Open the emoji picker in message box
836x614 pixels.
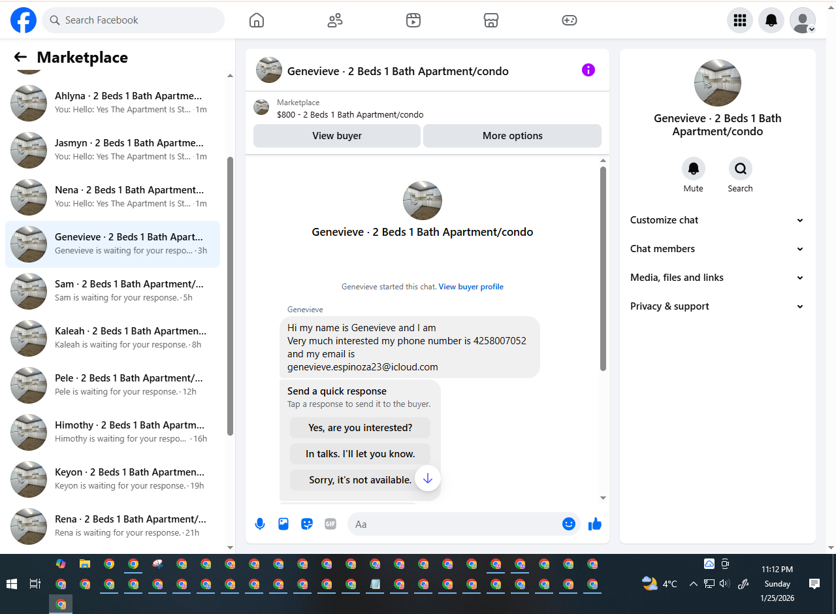point(569,524)
